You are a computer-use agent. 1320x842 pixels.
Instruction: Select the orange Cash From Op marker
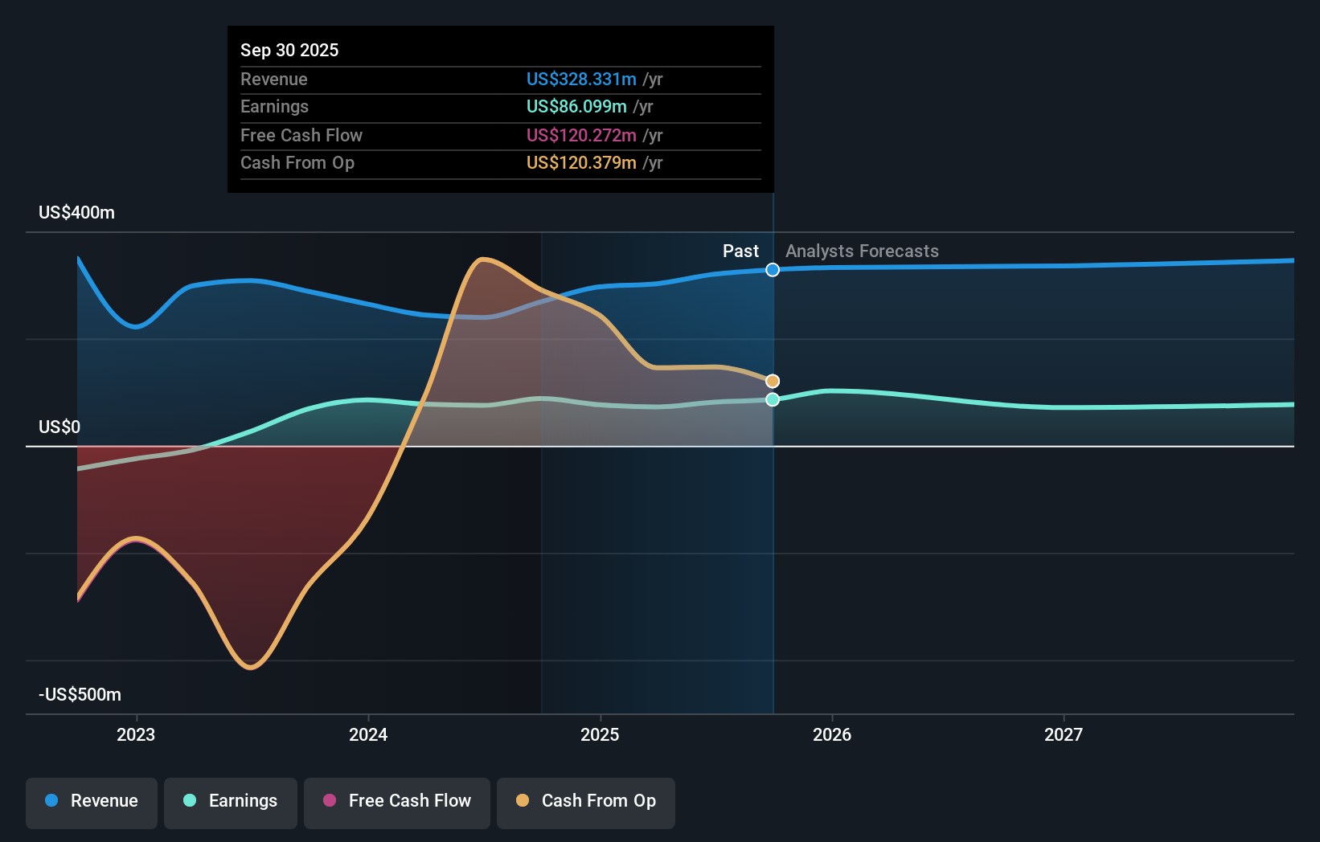pos(771,379)
